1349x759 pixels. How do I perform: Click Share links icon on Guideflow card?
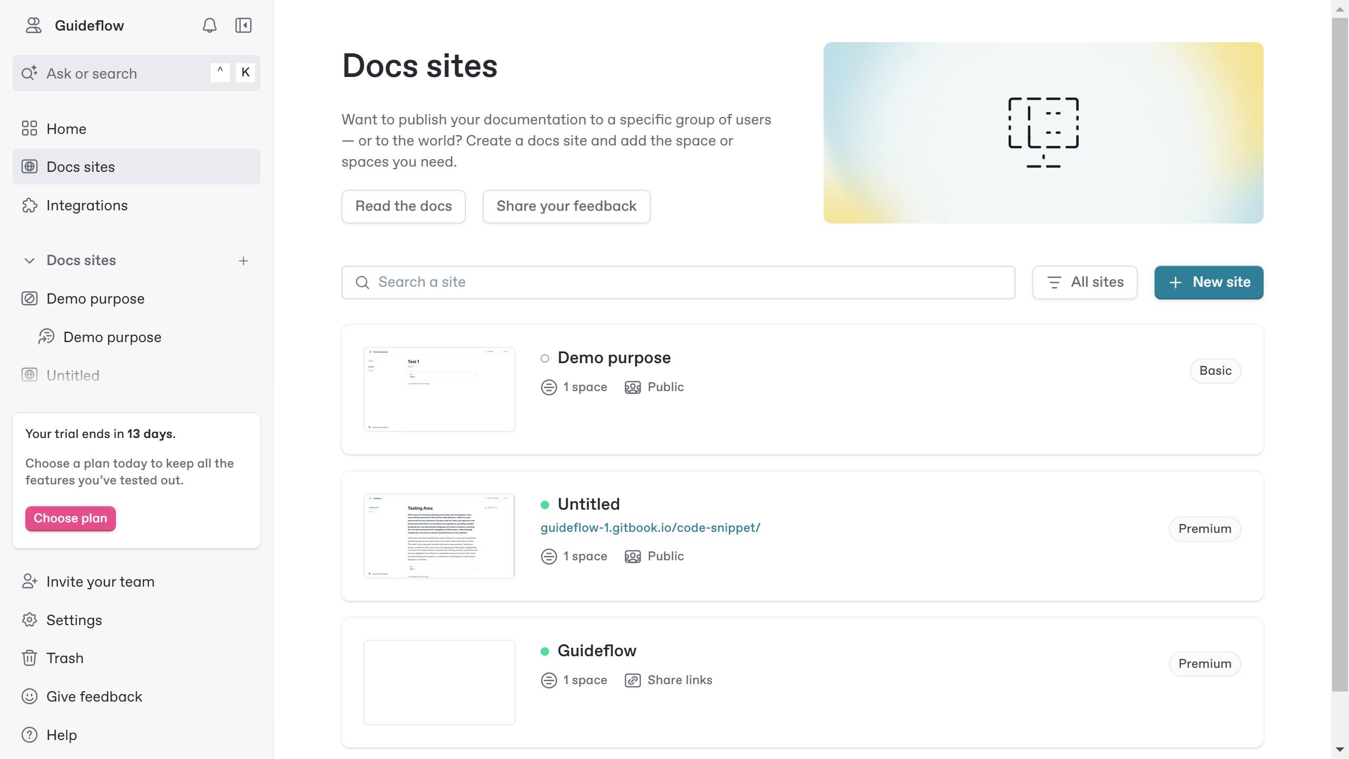click(x=632, y=680)
